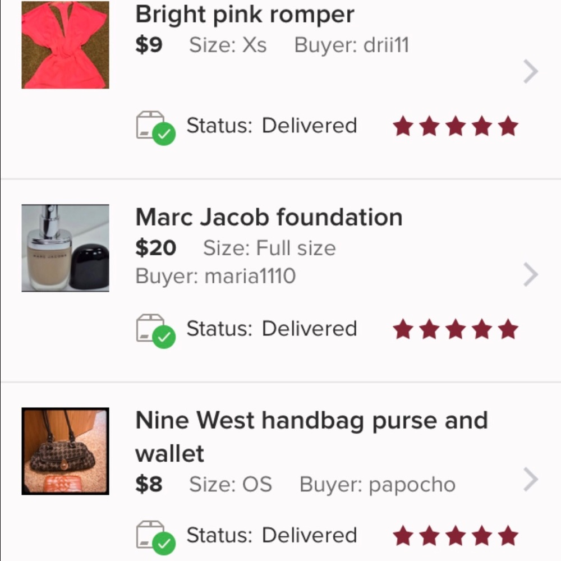
Task: Open the Marc Jacob foundation order via its chevron
Action: (530, 274)
